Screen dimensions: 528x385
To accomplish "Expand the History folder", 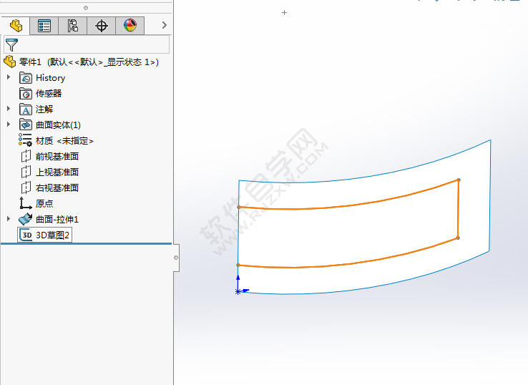I will click(x=9, y=77).
